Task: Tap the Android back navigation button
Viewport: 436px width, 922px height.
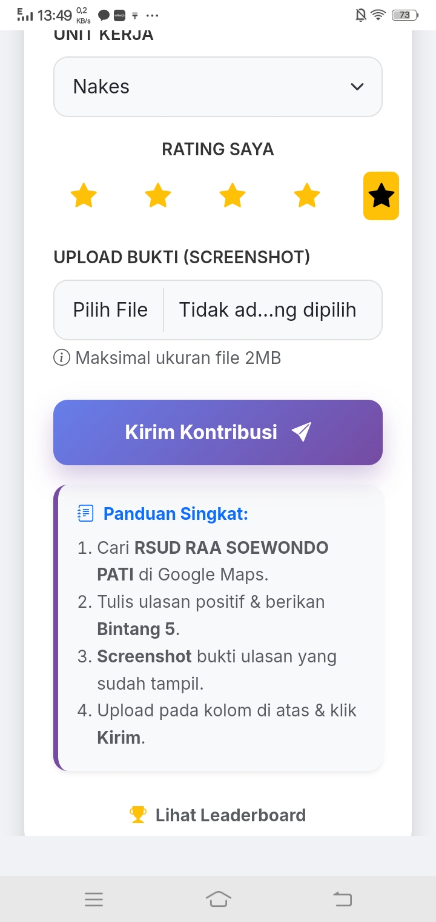Action: pos(343,899)
